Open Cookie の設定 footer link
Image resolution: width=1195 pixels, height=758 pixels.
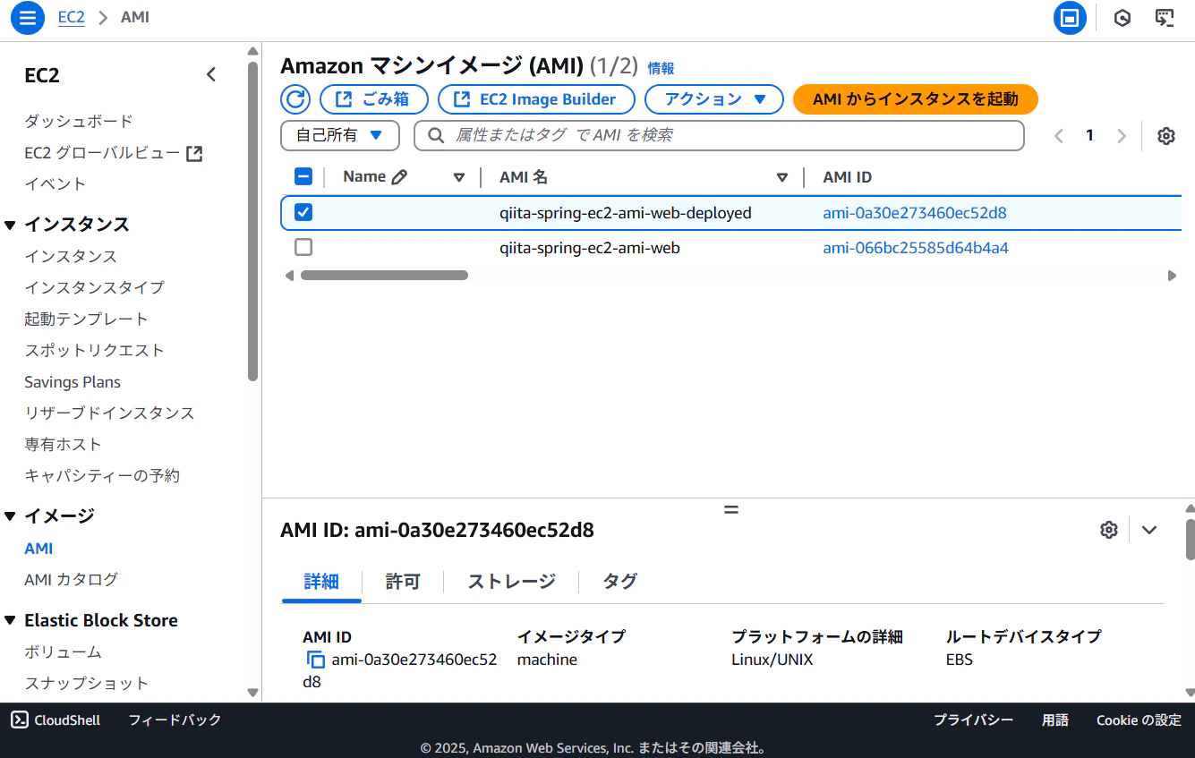[1140, 720]
